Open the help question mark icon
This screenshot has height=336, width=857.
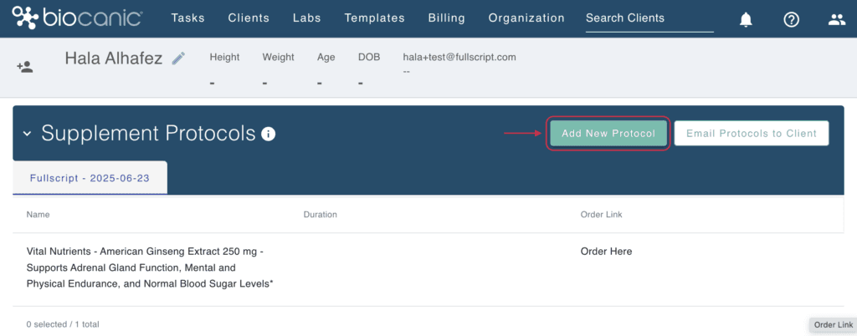791,20
